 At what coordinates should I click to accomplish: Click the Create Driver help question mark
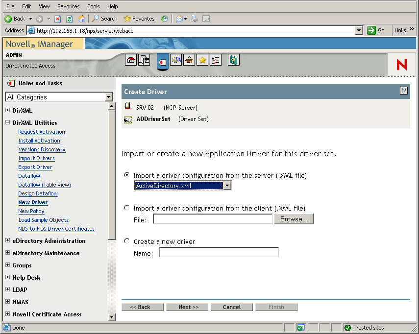point(403,90)
